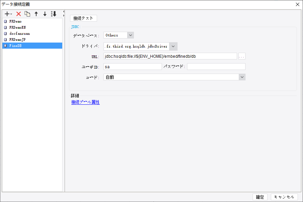Move the selected connection down
This screenshot has height=202, width=303.
click(x=45, y=14)
